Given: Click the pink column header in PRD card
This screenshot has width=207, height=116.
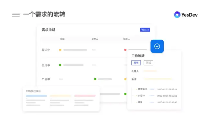Looking at the screenshot, I should tap(85, 96).
